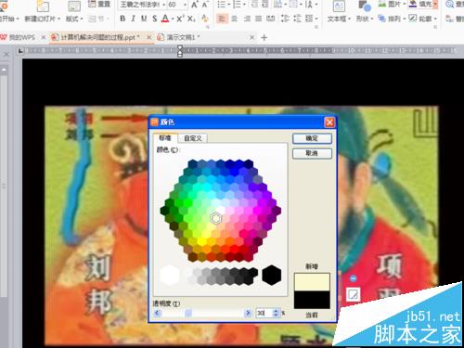Select the highlighted align-left paragraph icon
The image size is (464, 348).
coord(222,19)
